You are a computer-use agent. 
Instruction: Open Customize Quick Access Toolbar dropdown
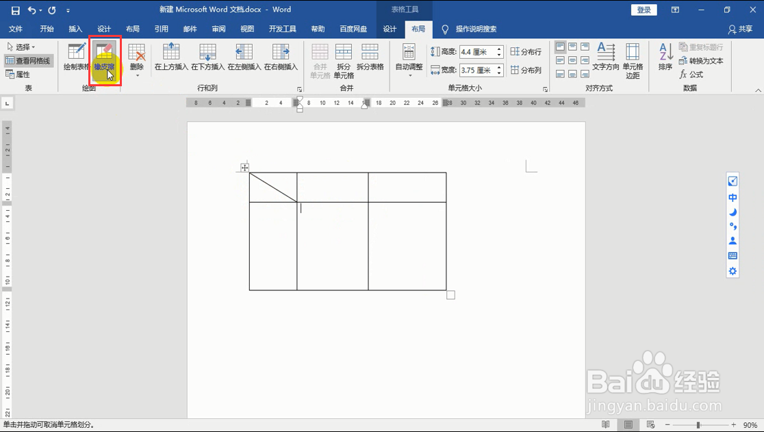click(68, 10)
